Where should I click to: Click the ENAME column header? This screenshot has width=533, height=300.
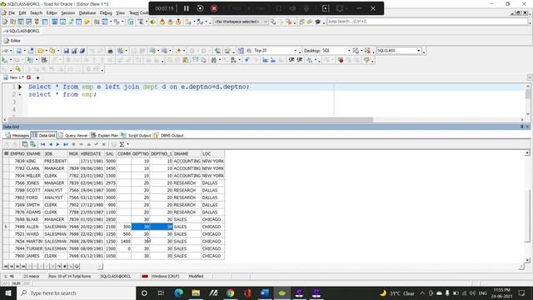click(34, 153)
